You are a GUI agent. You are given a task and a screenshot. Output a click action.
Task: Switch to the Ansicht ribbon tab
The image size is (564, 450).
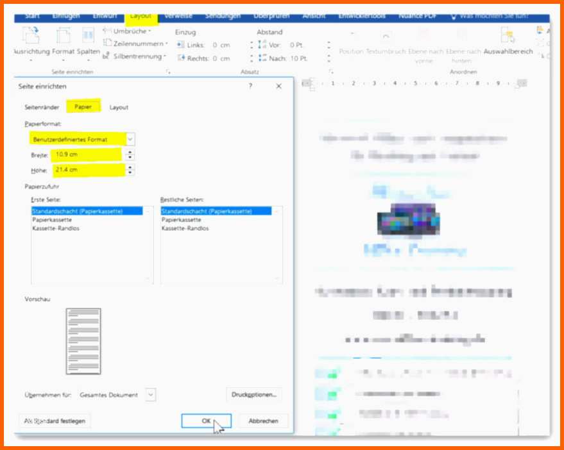point(314,16)
